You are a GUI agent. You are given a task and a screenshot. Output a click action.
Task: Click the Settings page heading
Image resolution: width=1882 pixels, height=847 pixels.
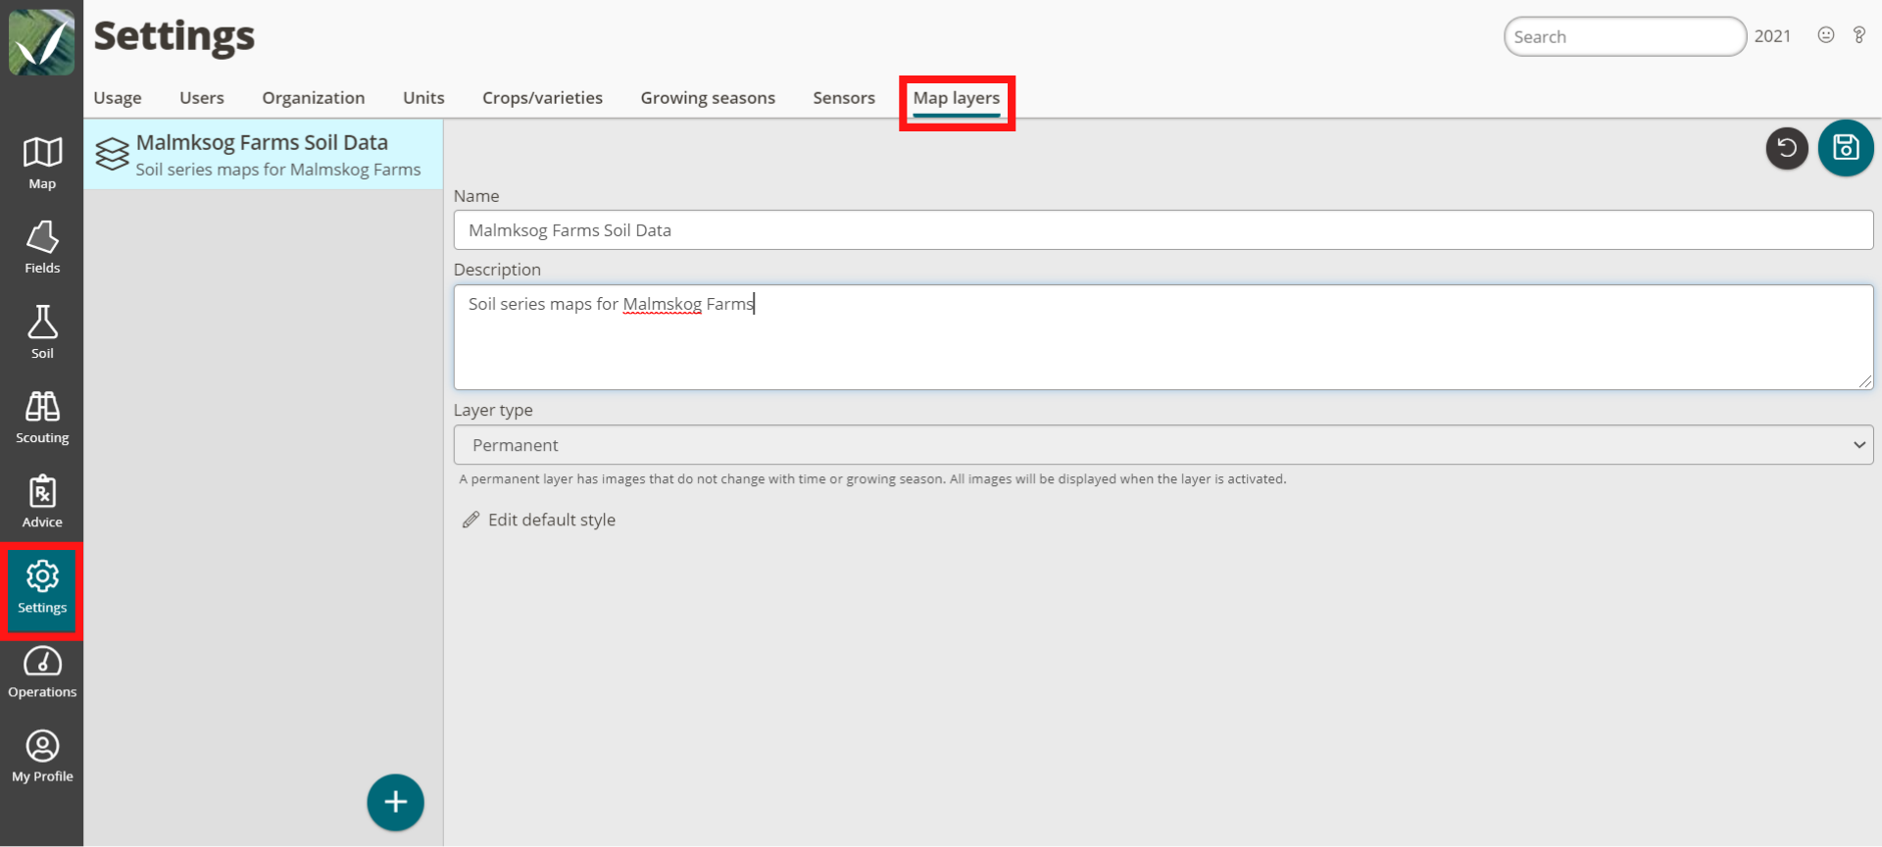click(x=174, y=37)
